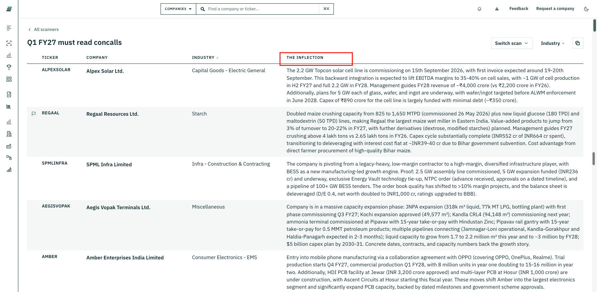This screenshot has width=597, height=292.
Task: Sort by the COMPANY column header
Action: click(97, 58)
